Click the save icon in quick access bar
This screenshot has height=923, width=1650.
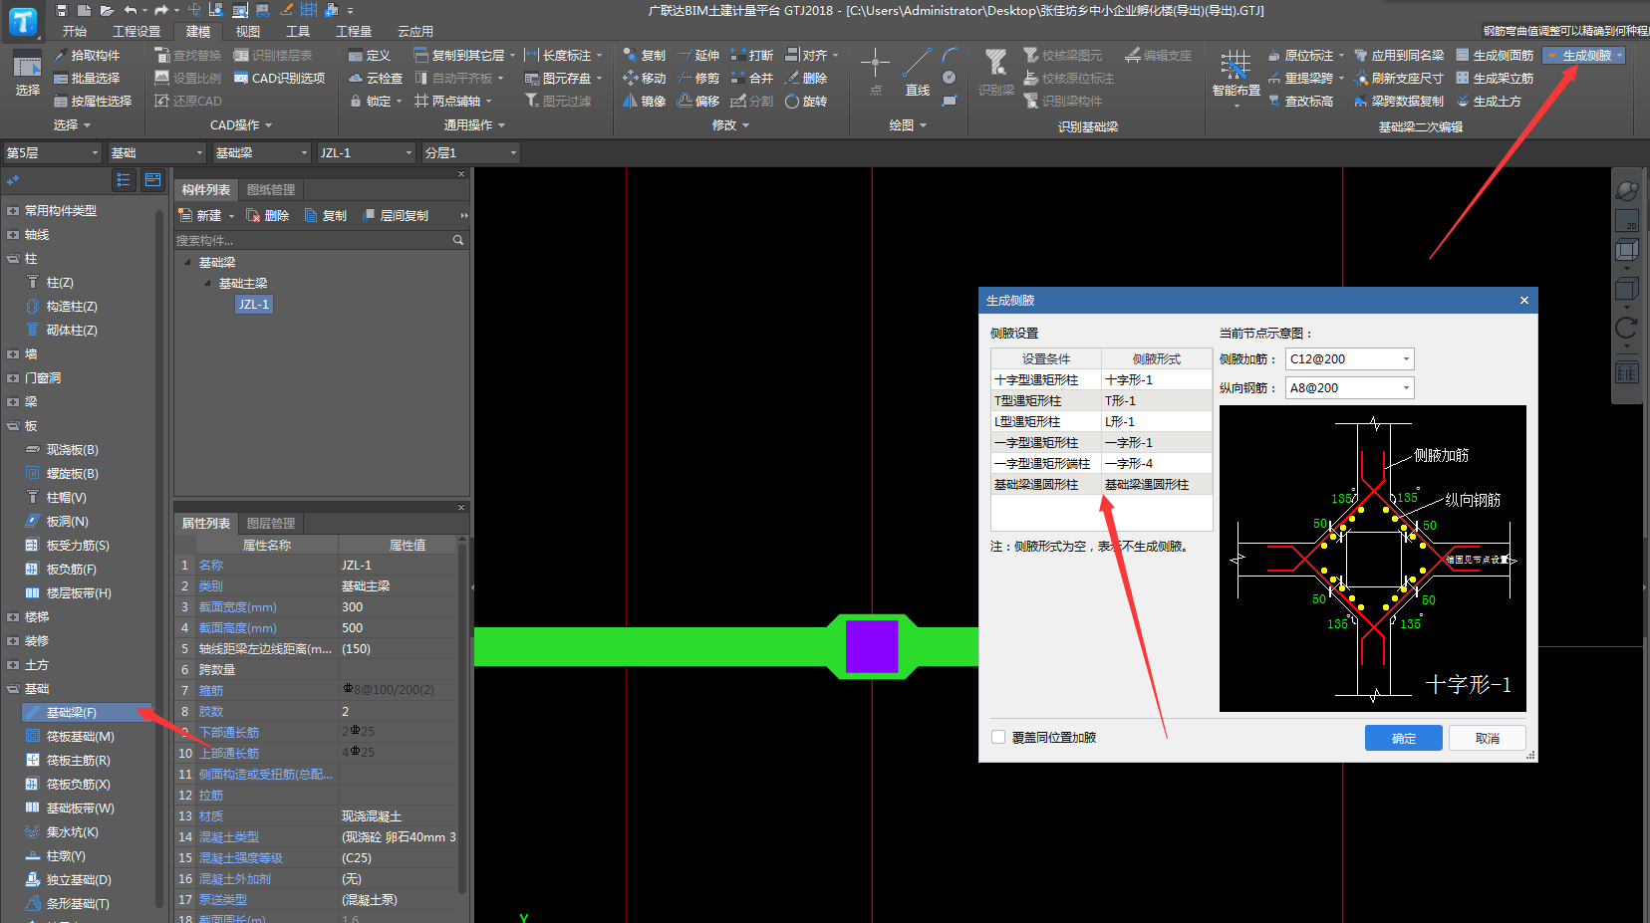(x=62, y=10)
